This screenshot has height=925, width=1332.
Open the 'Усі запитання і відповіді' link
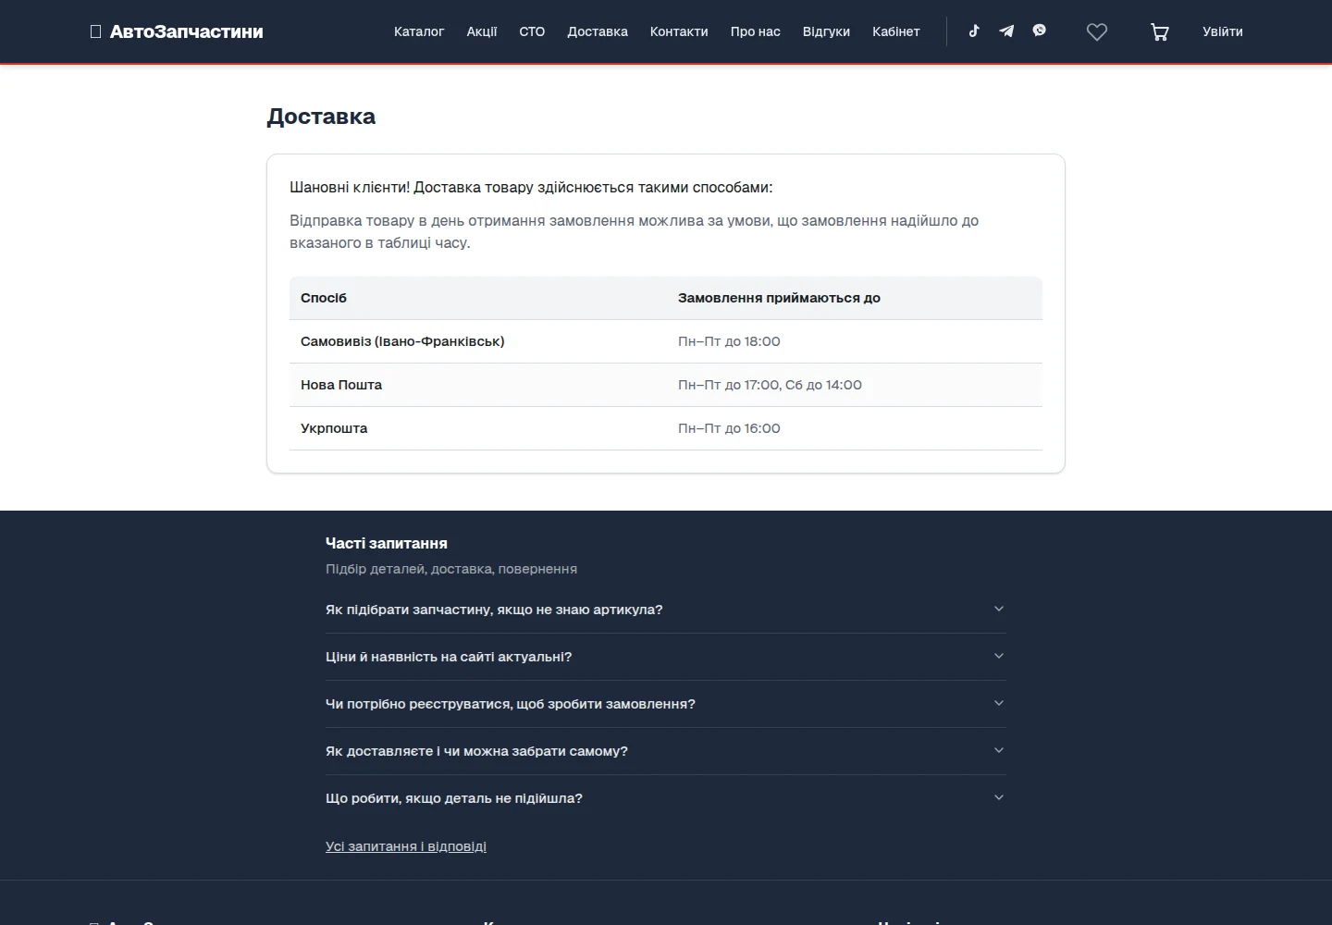tap(406, 846)
